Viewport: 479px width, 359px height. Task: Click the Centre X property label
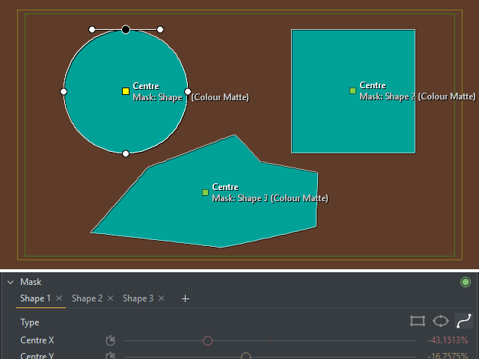tap(37, 340)
